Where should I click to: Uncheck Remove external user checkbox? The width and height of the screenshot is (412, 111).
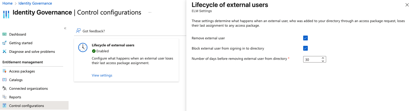[x=305, y=38]
